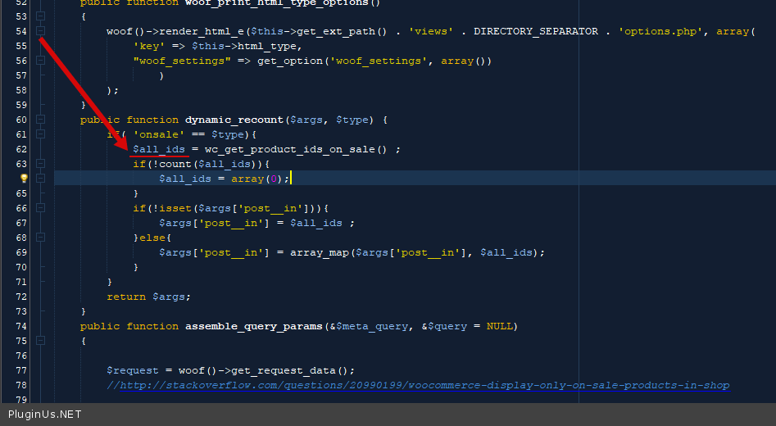
Task: Collapse the fold marker at line 54
Action: point(40,31)
